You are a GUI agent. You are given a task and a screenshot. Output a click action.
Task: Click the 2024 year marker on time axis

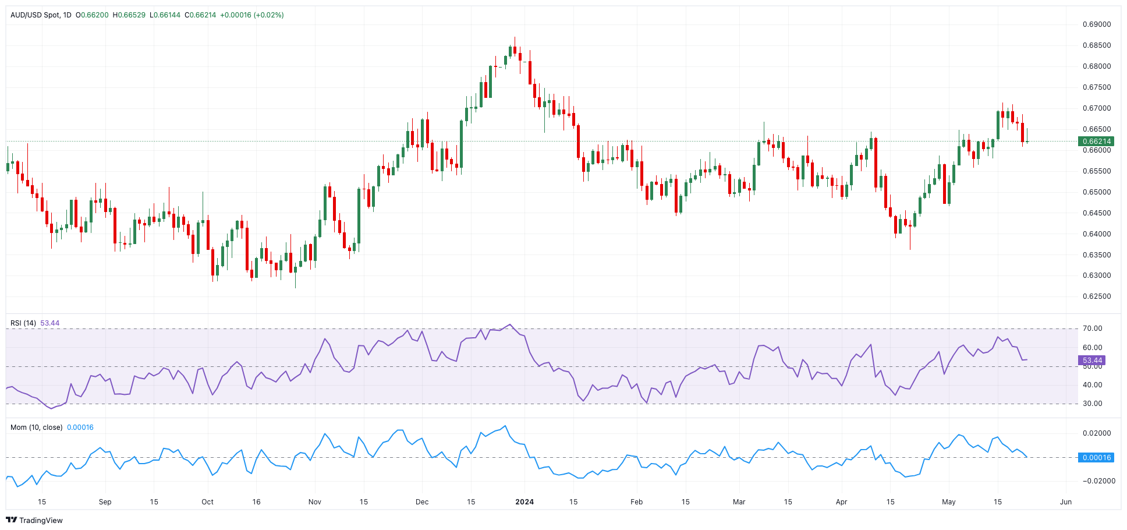pyautogui.click(x=524, y=502)
